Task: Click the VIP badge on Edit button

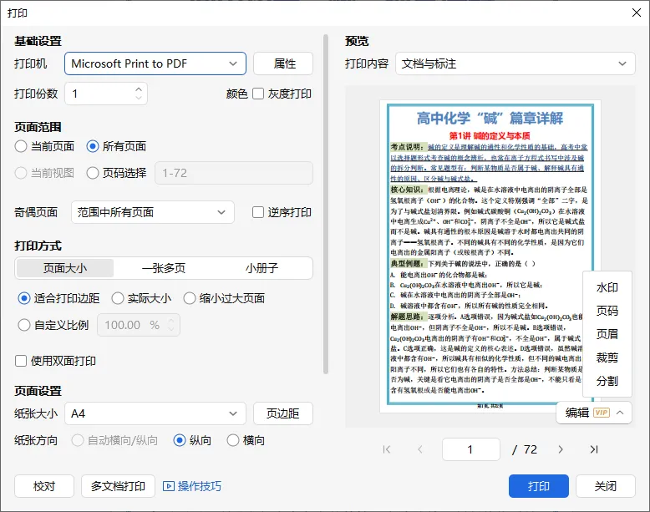Action: (602, 413)
